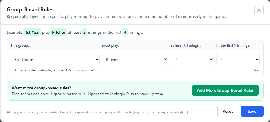This screenshot has height=122, width=270.
Task: Expand the first Y innings dropdown showing 4
Action: pos(238,60)
